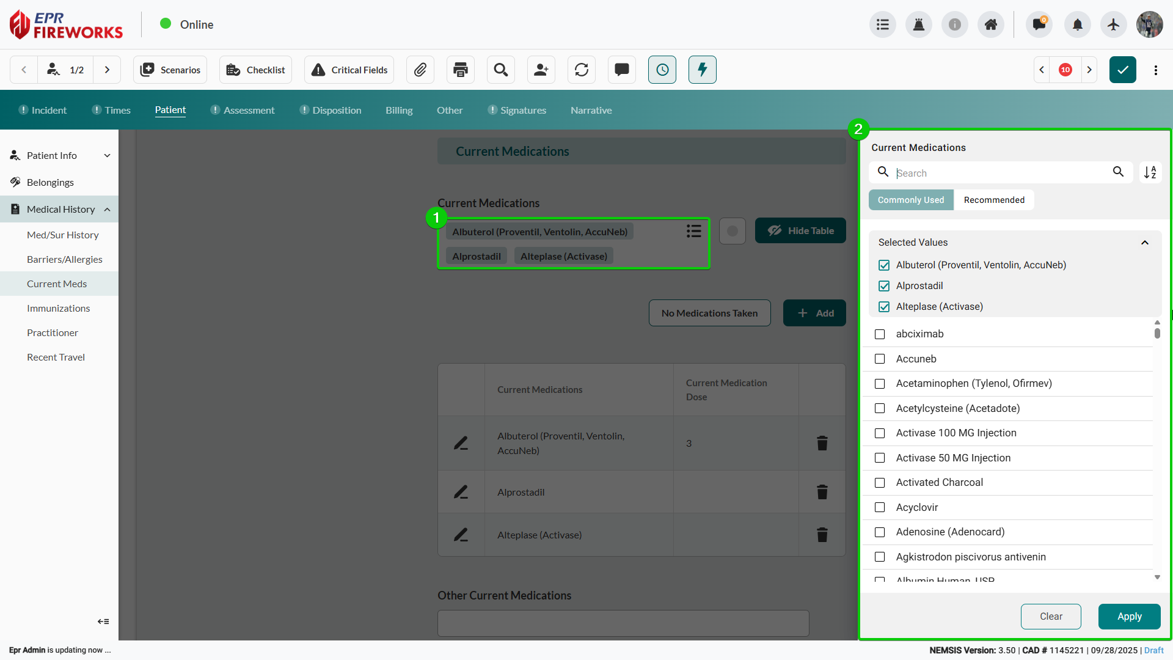Viewport: 1173px width, 660px height.
Task: Click the No Medications Taken button
Action: pos(709,313)
